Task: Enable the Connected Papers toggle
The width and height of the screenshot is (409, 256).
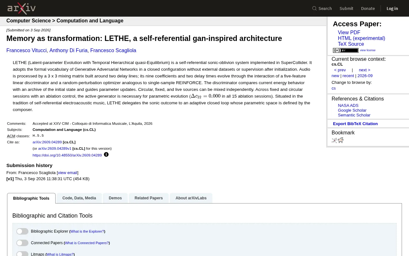Action: tap(22, 243)
